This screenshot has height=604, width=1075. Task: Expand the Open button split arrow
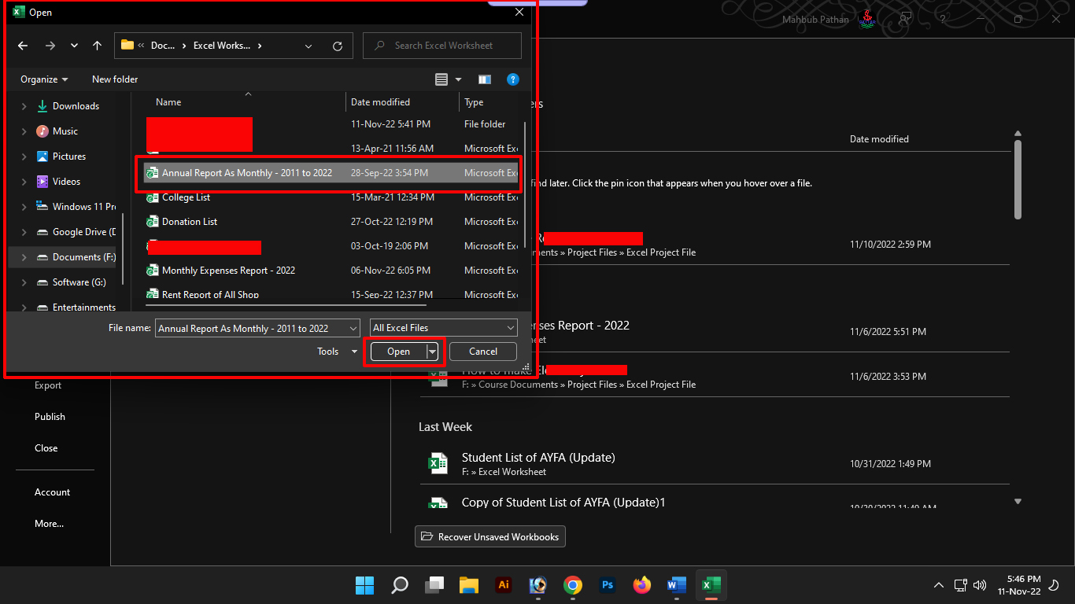click(x=432, y=352)
